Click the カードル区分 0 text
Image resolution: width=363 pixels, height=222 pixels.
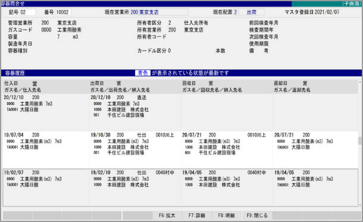click(x=154, y=51)
